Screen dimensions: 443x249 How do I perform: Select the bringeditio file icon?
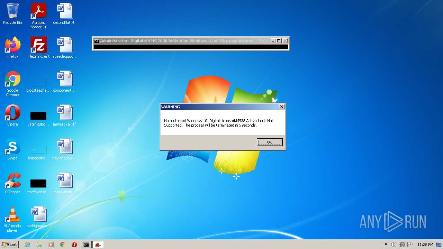coord(38,153)
